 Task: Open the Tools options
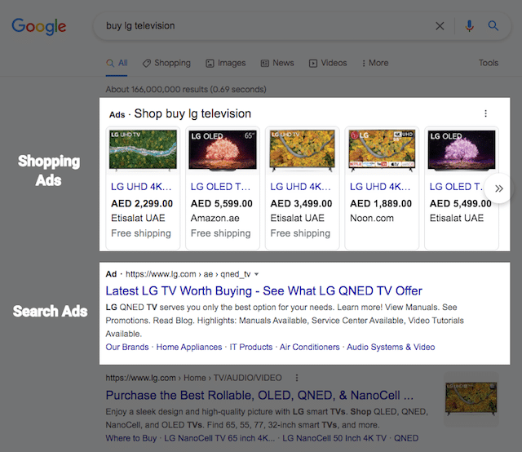[x=489, y=63]
